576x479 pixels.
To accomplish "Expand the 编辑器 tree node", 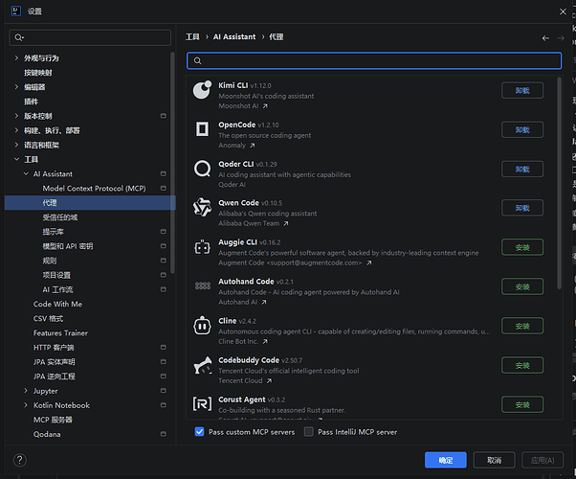I will tap(16, 87).
